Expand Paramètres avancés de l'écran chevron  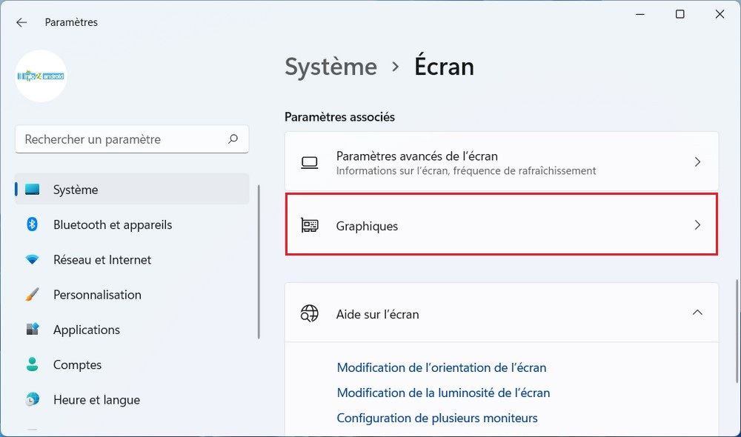tap(697, 162)
